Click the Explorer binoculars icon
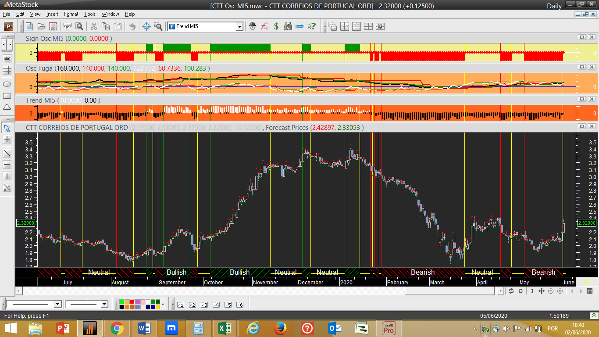 pos(288,26)
